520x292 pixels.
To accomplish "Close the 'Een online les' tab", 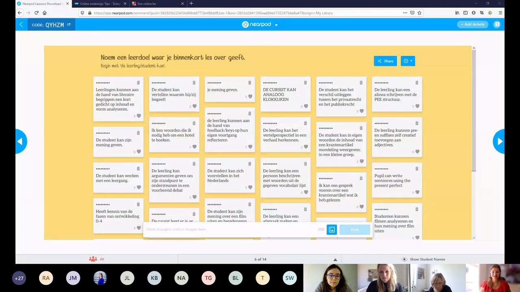I will (x=182, y=4).
